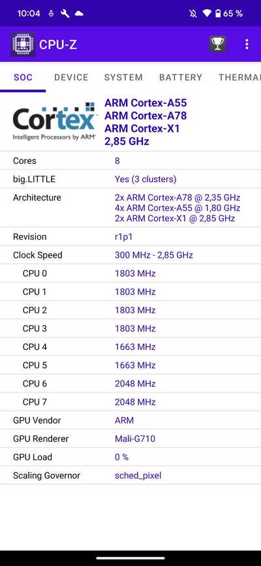261x566 pixels.
Task: Tap the muted notifications bell icon
Action: 194,14
